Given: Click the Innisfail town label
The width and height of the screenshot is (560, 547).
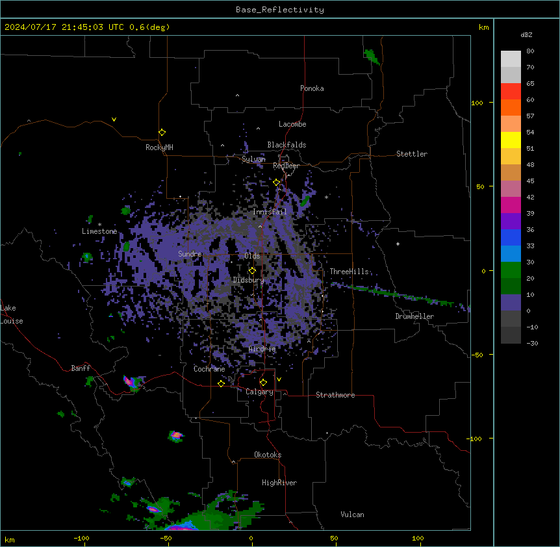Looking at the screenshot, I should pos(270,212).
